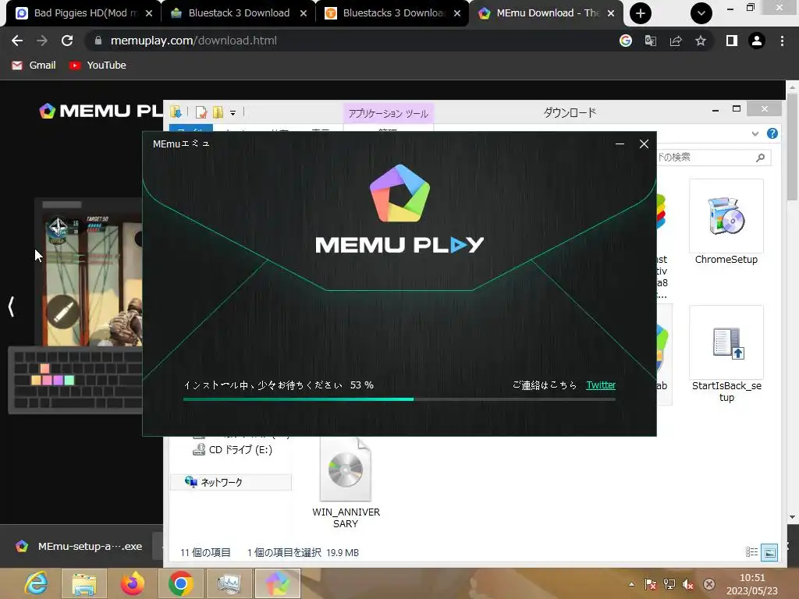799x599 pixels.
Task: Click muted volume tray icon
Action: pyautogui.click(x=688, y=584)
